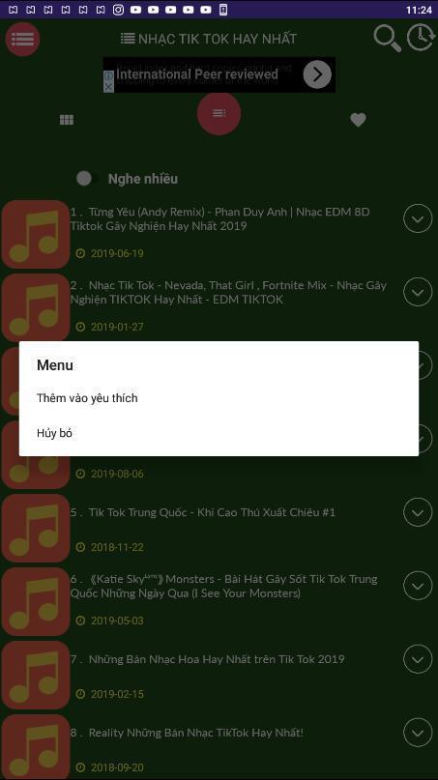Select the red list view button
Screen dimensions: 438x780
coord(219,113)
